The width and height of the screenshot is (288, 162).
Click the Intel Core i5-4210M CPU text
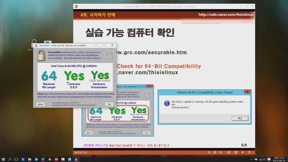[x=74, y=66]
